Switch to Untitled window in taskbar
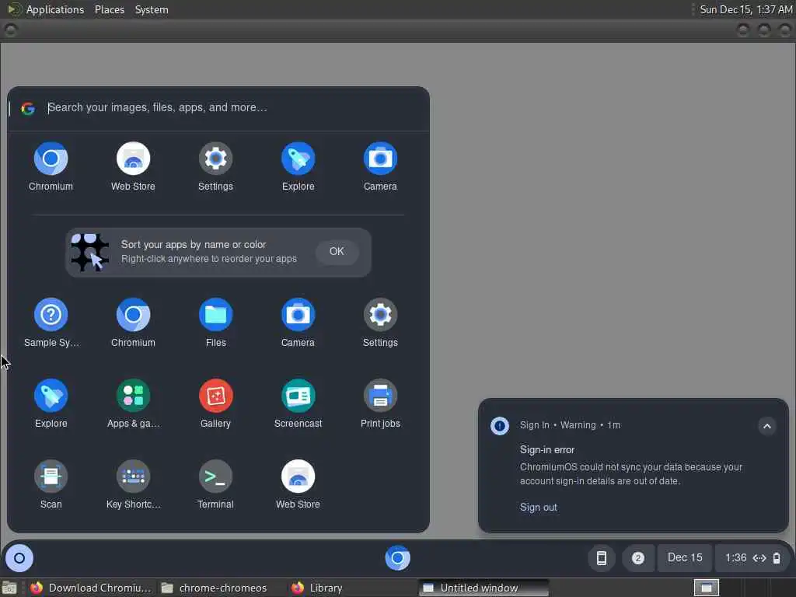The image size is (796, 597). pyautogui.click(x=484, y=588)
